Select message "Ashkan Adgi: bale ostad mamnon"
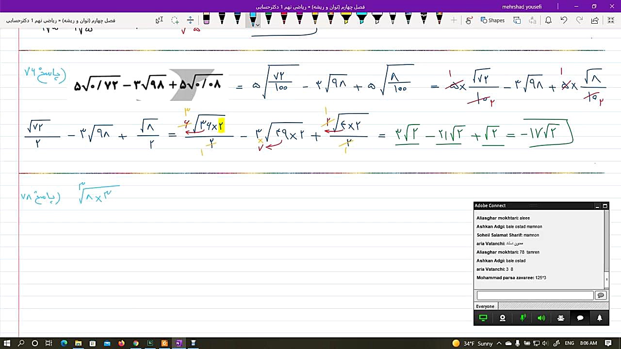The height and width of the screenshot is (349, 621). point(509,226)
